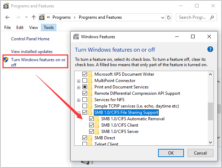
Task: Uncheck Microsoft XPS Document Writer
Action: pyautogui.click(x=85, y=74)
